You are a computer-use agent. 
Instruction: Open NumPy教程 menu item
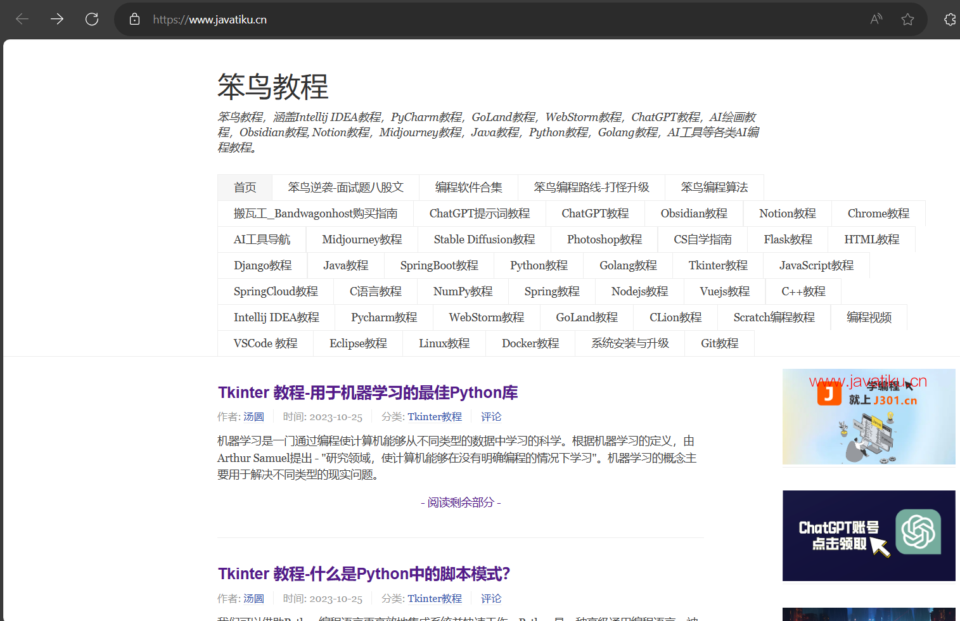[x=463, y=291]
